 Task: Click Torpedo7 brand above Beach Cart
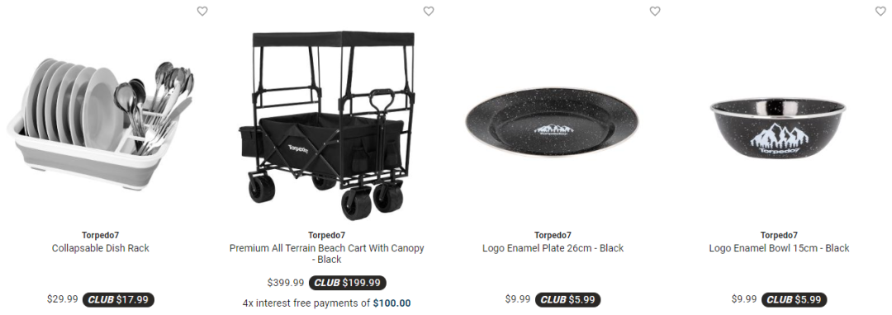[x=326, y=235]
